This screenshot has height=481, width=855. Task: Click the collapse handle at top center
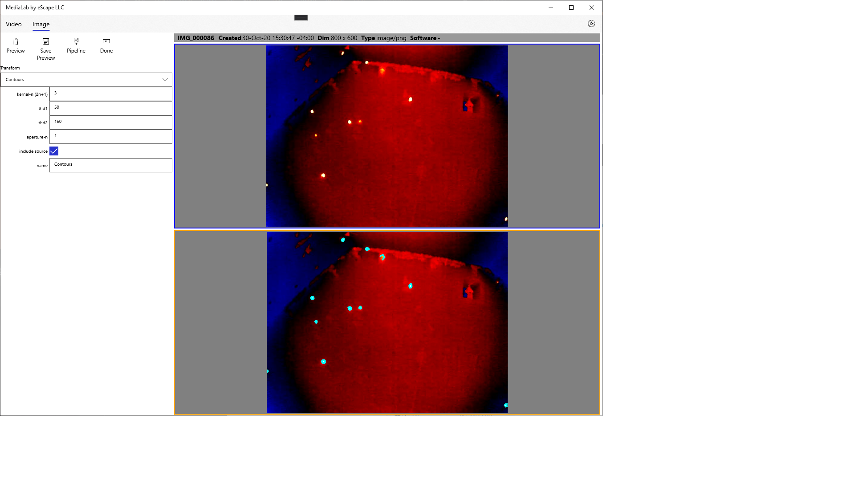301,18
